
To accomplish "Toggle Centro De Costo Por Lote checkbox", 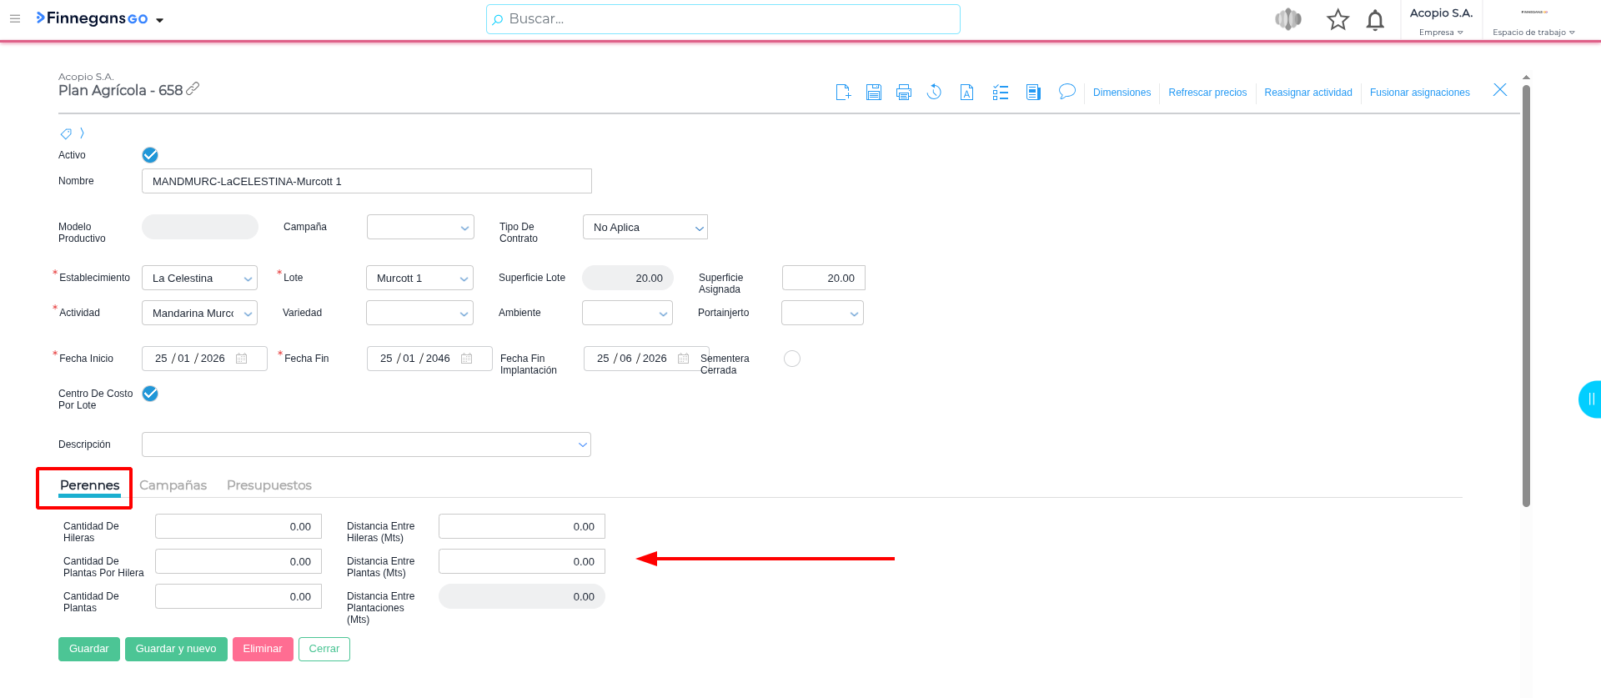I will coord(150,394).
